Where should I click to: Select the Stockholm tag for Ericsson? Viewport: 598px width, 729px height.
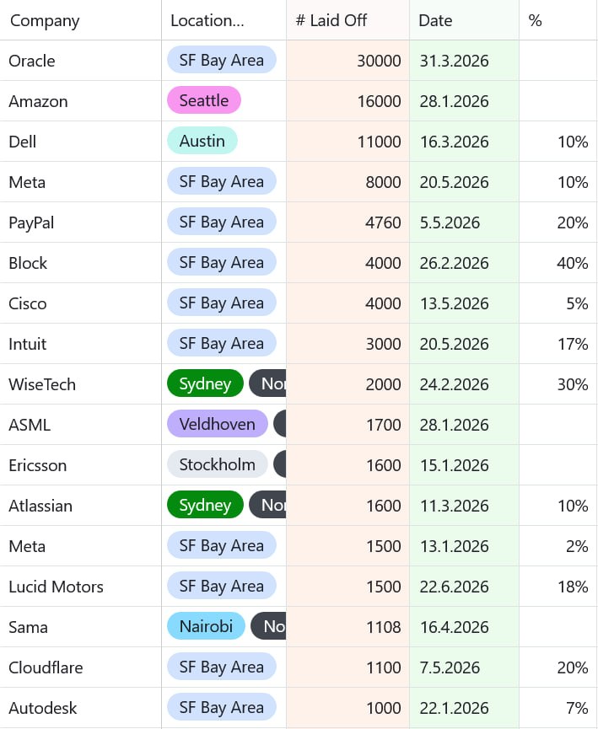(218, 464)
